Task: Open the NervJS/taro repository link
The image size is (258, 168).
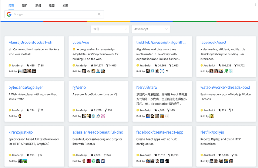Action: pos(147,87)
